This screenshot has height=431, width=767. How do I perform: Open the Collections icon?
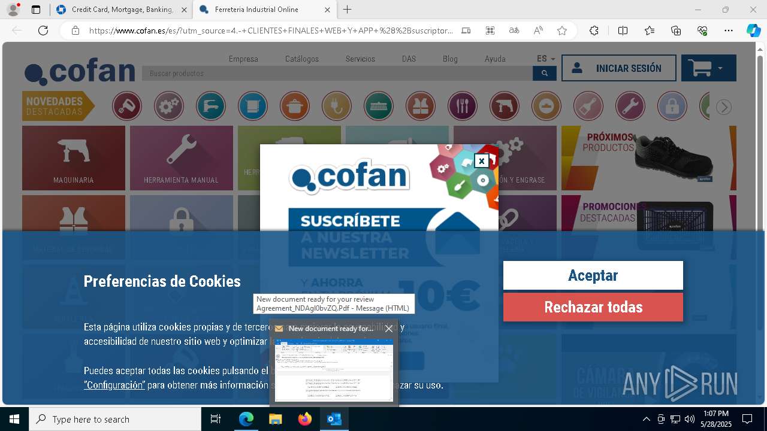coord(676,31)
